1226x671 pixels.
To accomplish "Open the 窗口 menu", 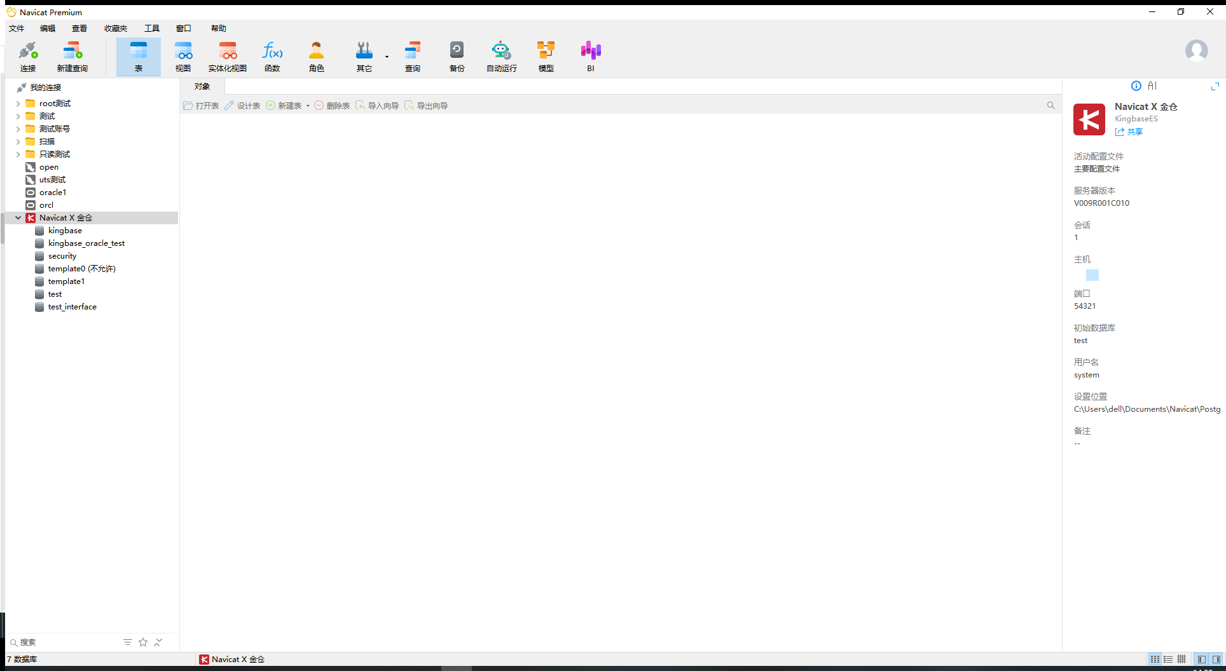I will [184, 28].
